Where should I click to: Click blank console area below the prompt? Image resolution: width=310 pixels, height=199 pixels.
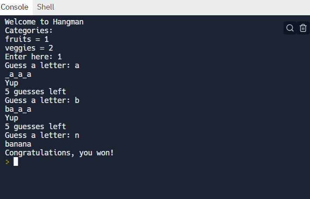pos(154,183)
